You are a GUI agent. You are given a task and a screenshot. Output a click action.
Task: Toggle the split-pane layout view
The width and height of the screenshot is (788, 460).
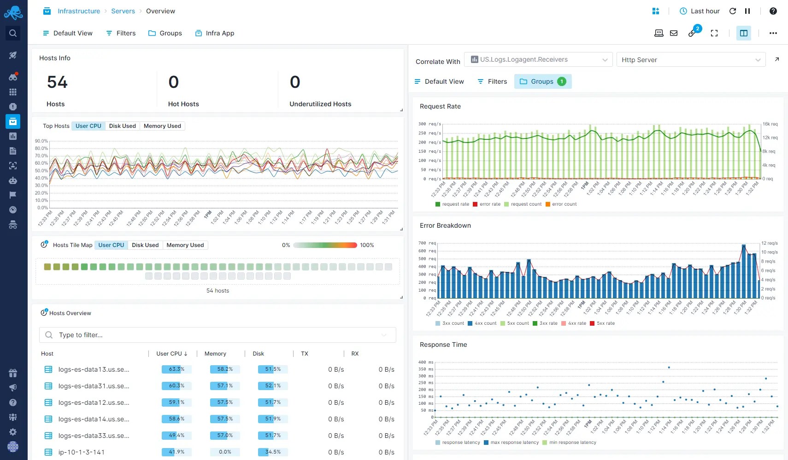743,33
